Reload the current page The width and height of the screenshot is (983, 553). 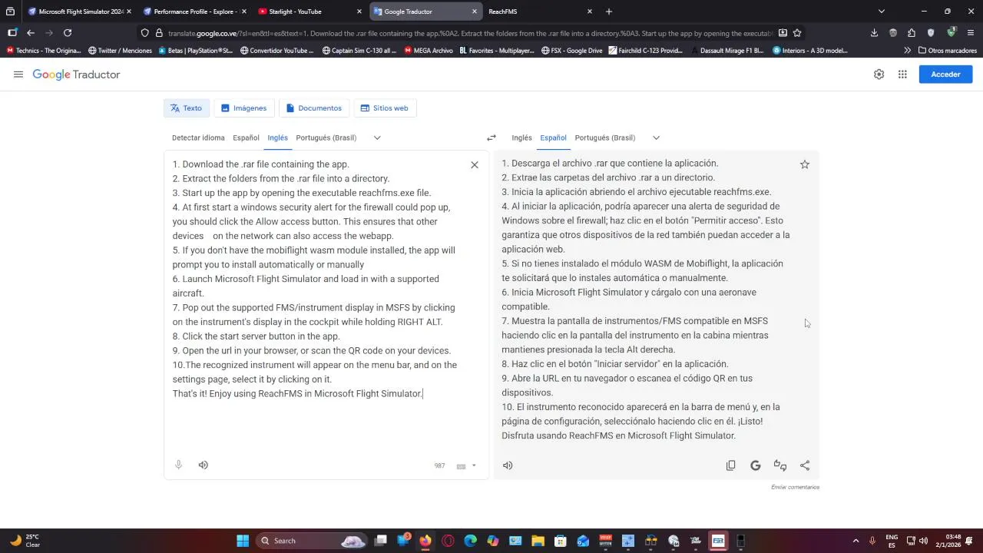[x=68, y=33]
